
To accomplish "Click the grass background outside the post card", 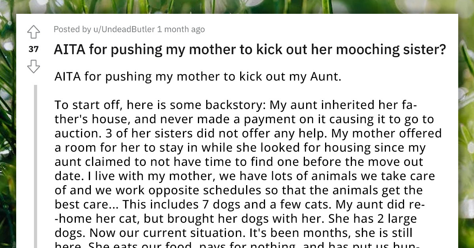I will pyautogui.click(x=8, y=118).
